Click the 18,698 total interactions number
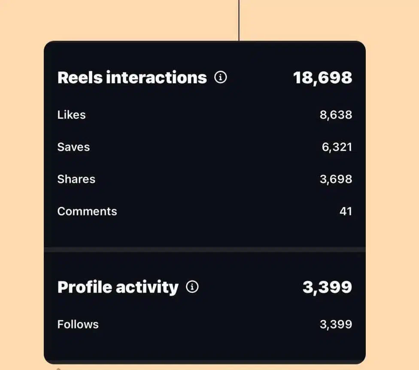Image resolution: width=419 pixels, height=370 pixels. point(322,78)
